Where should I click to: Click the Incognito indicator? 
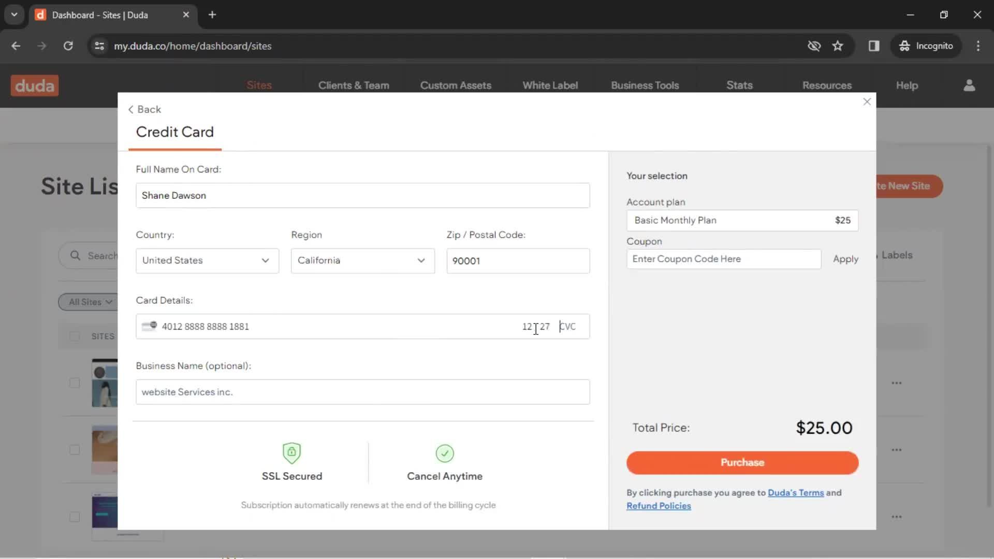pyautogui.click(x=926, y=46)
